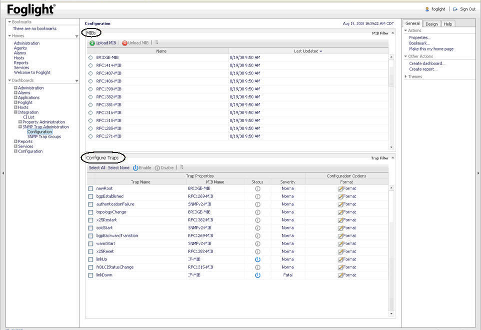Image resolution: width=481 pixels, height=330 pixels.
Task: Click the Select All link
Action: (97, 168)
